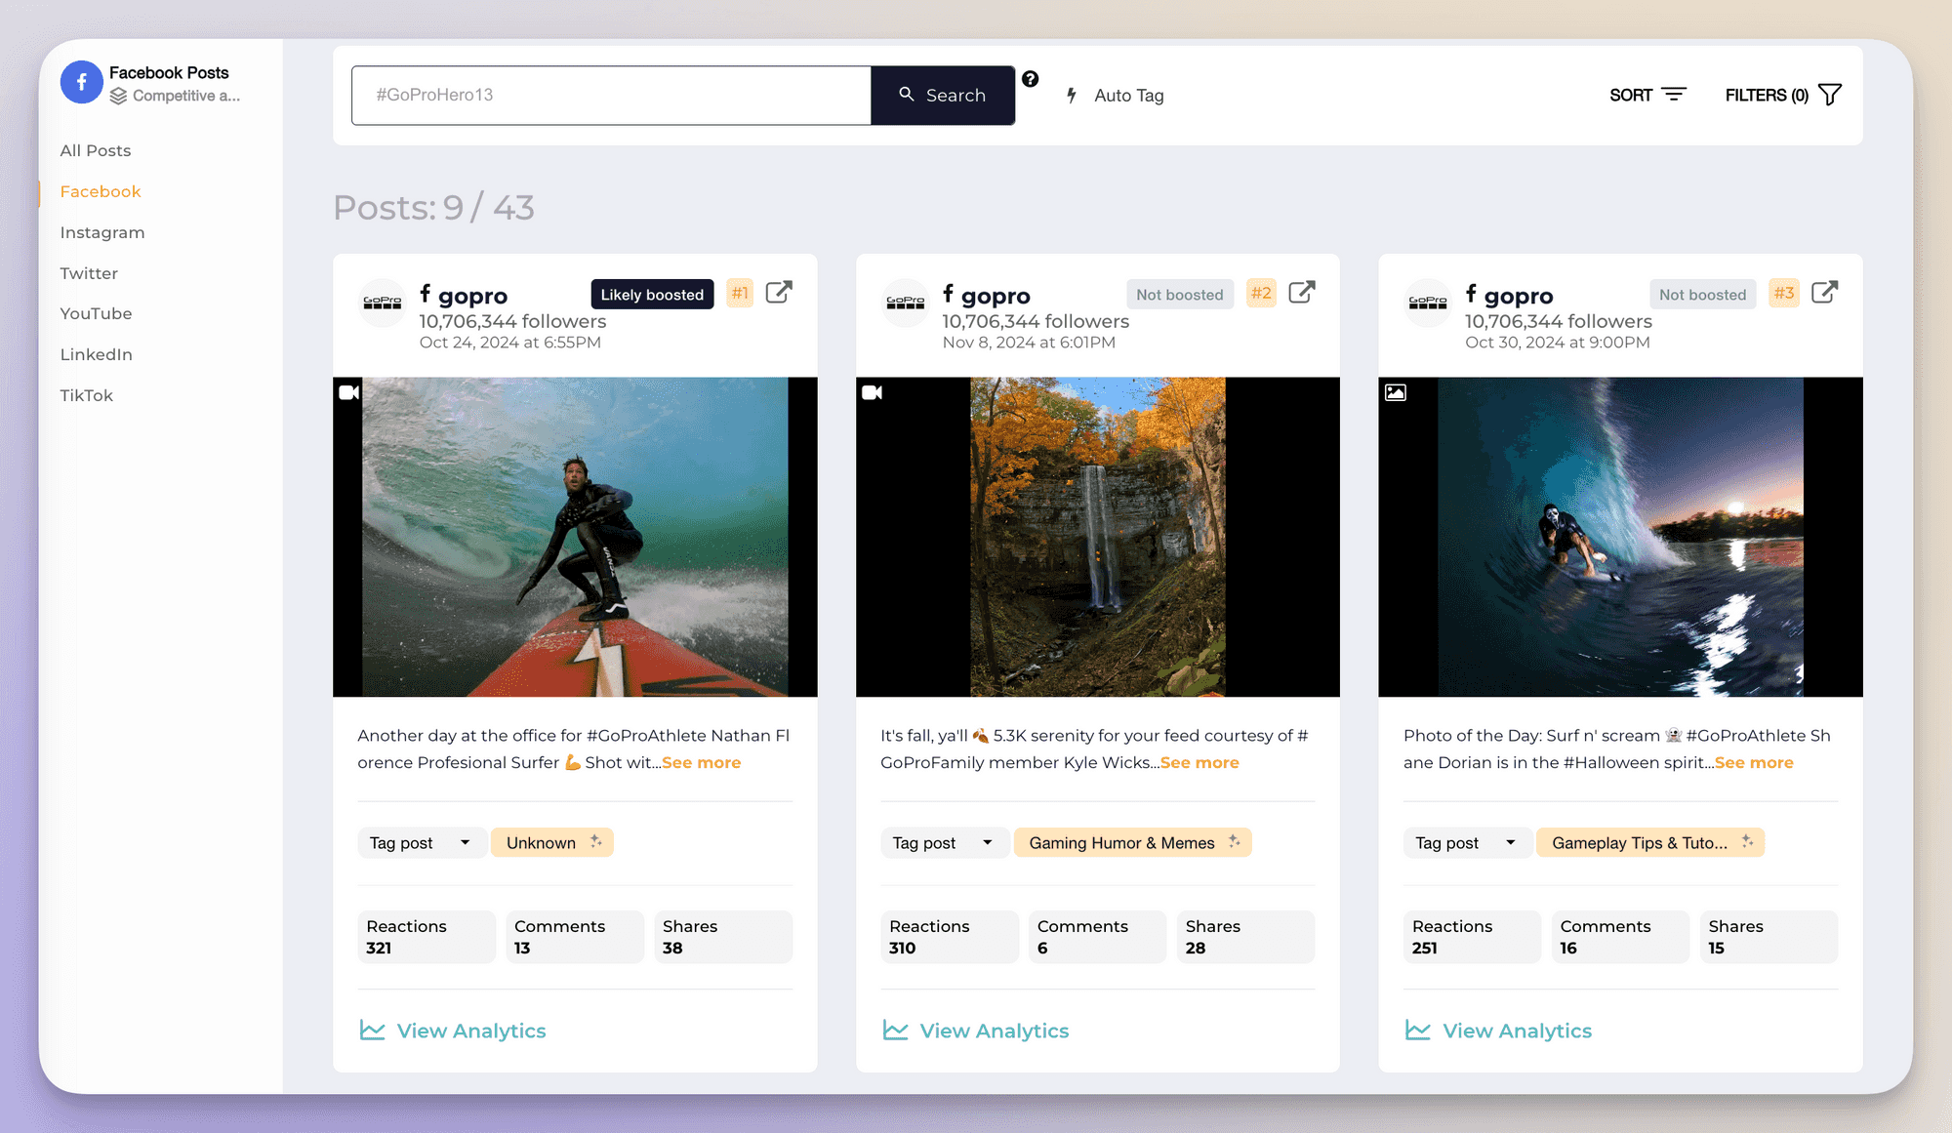Expand the Tag post dropdown on the #2 post

pos(944,842)
